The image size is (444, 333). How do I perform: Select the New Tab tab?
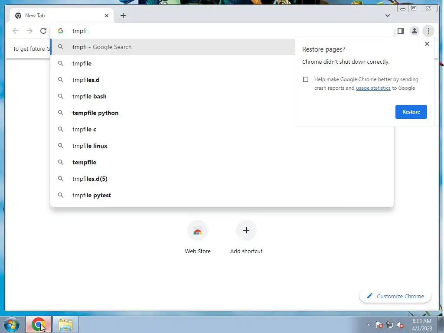[62, 16]
